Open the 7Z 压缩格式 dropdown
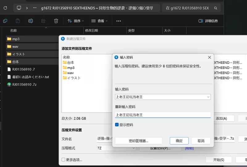The height and width of the screenshot is (167, 247). point(116,148)
